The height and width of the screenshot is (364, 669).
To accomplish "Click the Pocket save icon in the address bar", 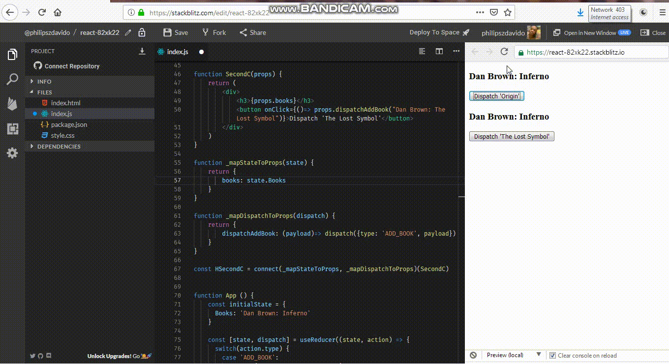I will pos(494,12).
